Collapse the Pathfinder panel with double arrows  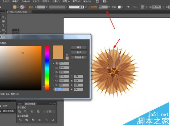[x=50, y=104]
